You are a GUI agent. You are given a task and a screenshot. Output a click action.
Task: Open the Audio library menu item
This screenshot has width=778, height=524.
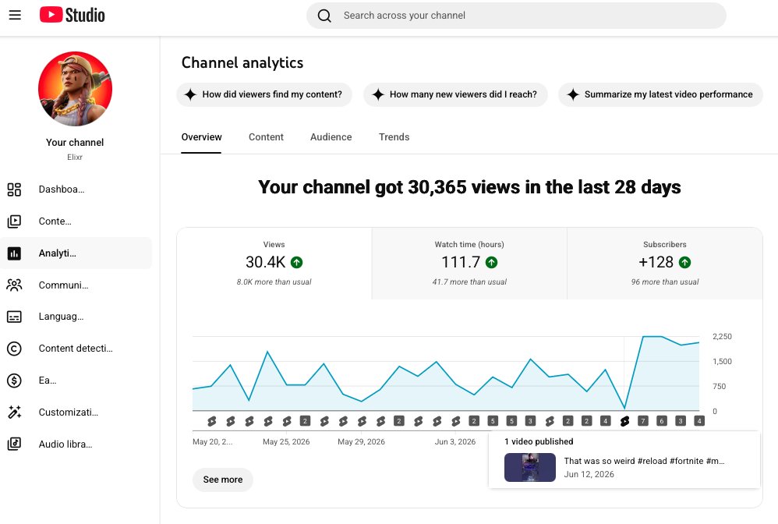tap(76, 444)
